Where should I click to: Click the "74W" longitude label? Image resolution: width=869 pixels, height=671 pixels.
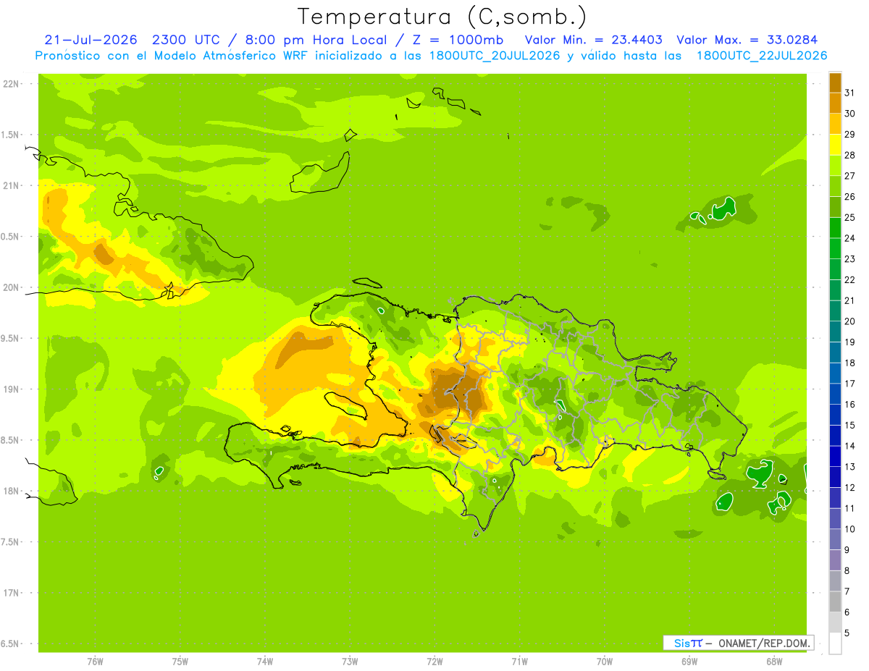pyautogui.click(x=265, y=662)
